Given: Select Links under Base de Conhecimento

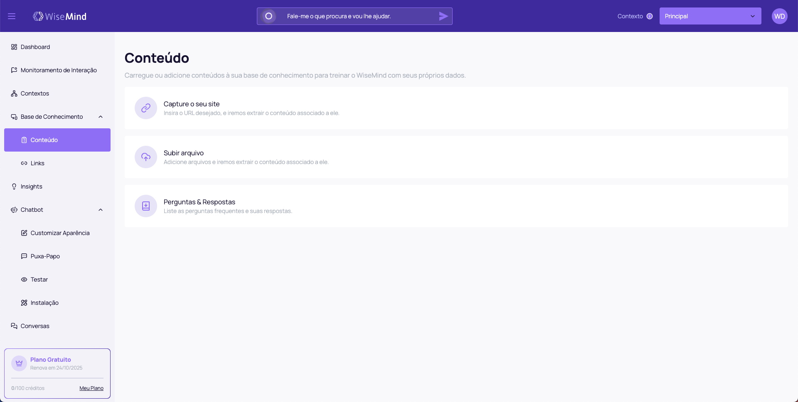Looking at the screenshot, I should click(x=37, y=163).
